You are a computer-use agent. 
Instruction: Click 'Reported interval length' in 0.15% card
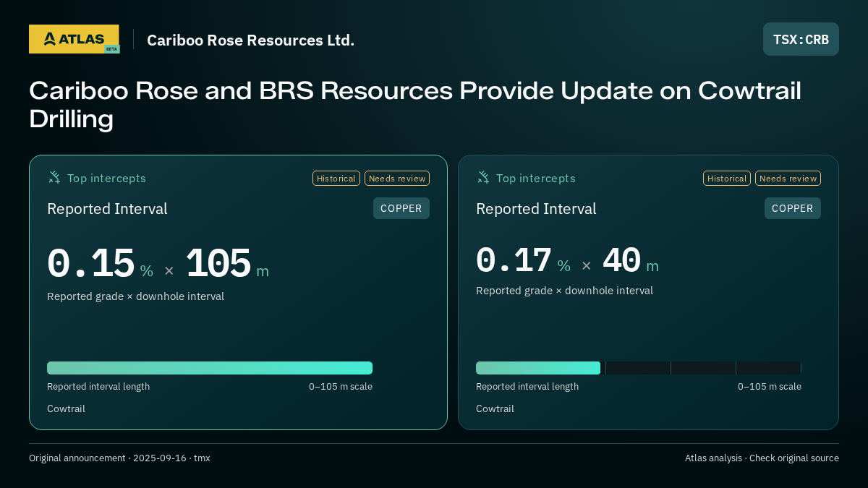[x=98, y=387]
